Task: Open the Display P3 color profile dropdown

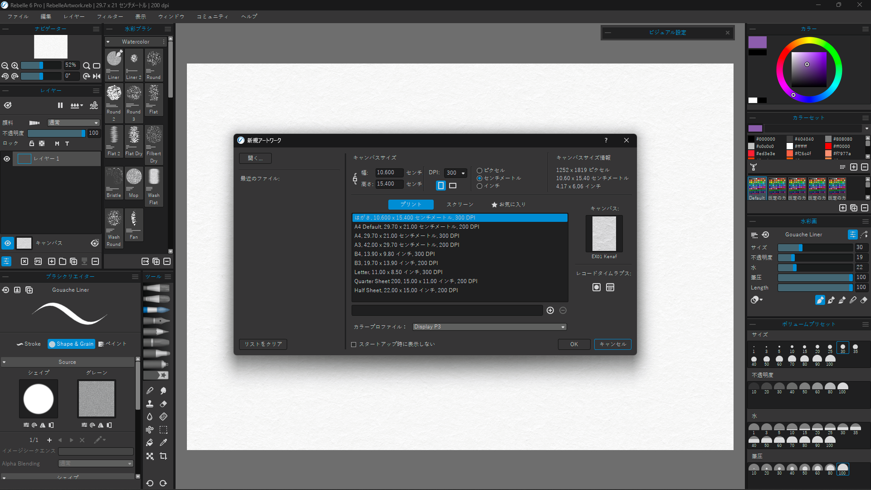Action: (489, 327)
